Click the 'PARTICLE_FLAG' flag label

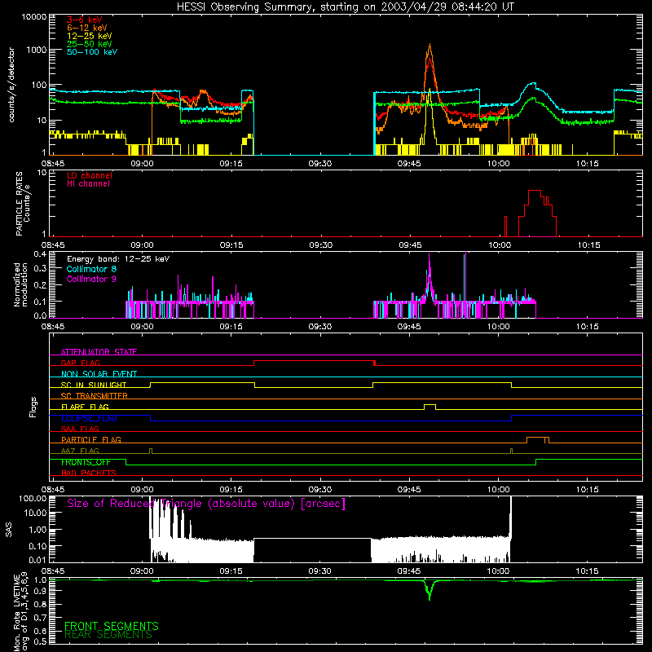point(91,439)
